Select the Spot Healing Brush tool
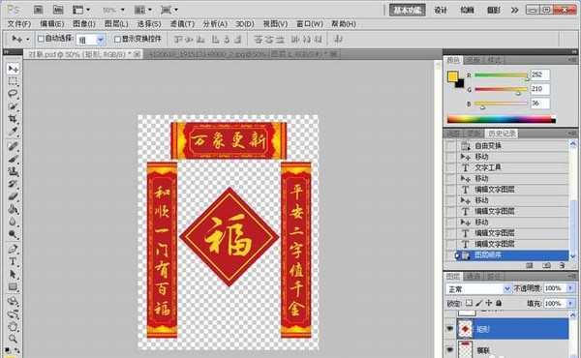 point(13,147)
